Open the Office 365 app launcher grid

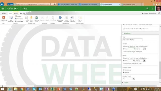[x=3, y=9]
